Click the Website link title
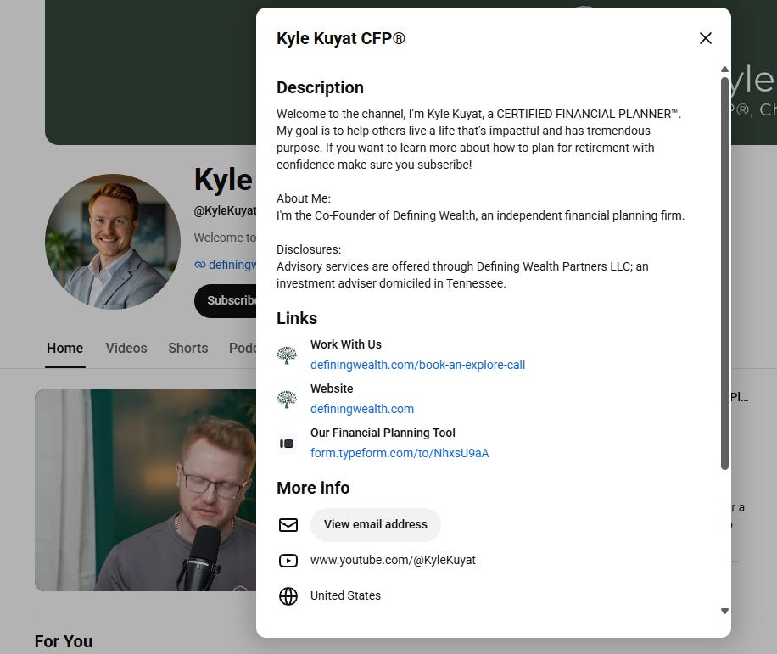Screen dimensions: 777x654 tap(332, 388)
